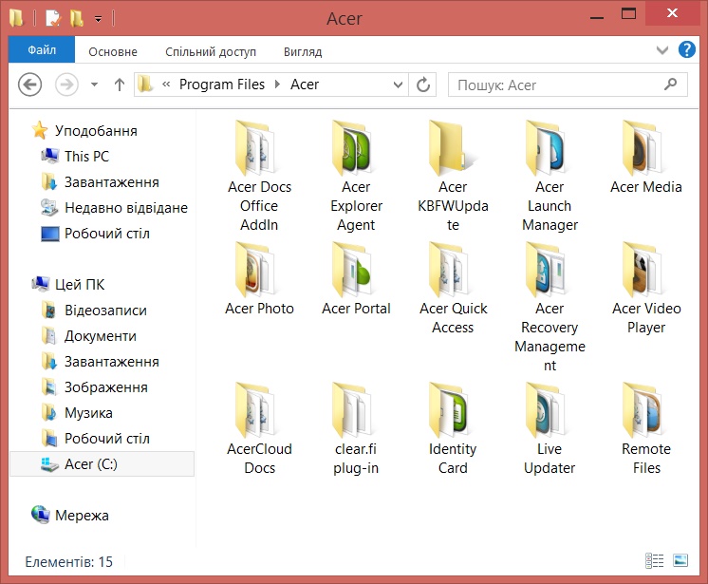
Task: Open Explorer help question mark
Action: [x=687, y=49]
